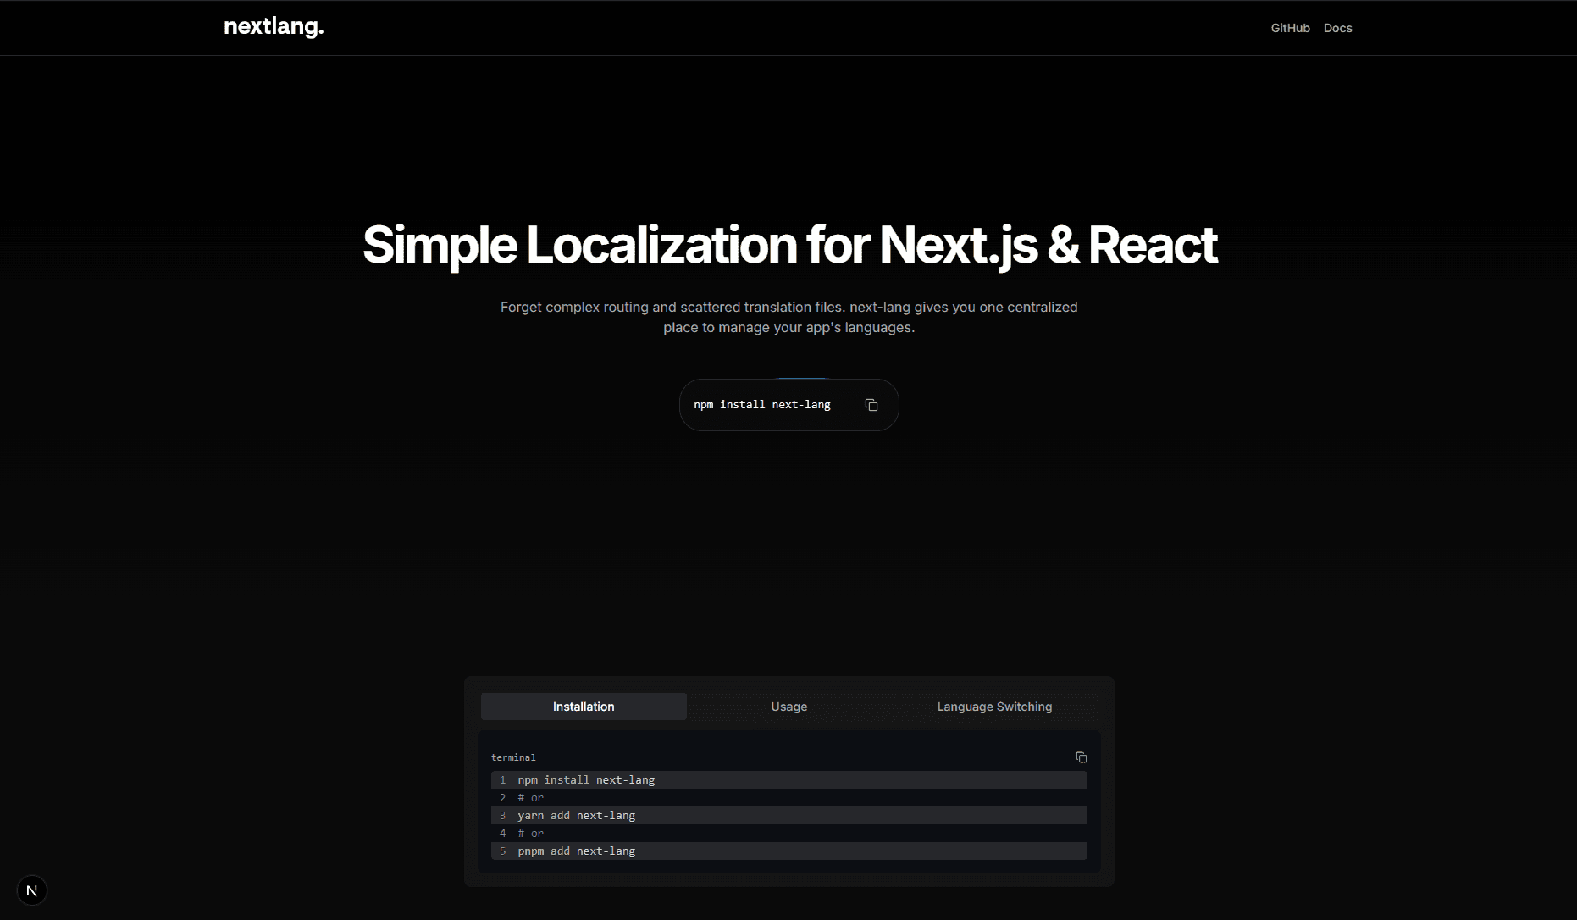
Task: Click the 'Simple Localization for Next.js & React' heading
Action: 789,245
